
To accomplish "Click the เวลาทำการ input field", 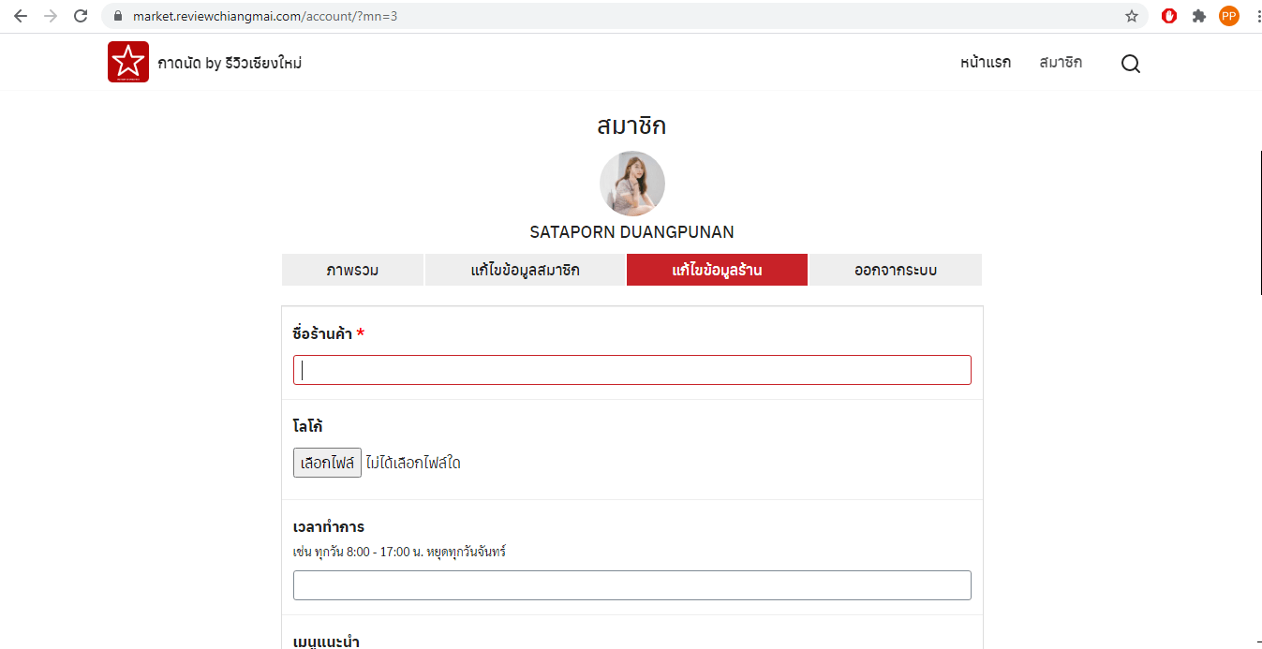I will click(x=631, y=585).
